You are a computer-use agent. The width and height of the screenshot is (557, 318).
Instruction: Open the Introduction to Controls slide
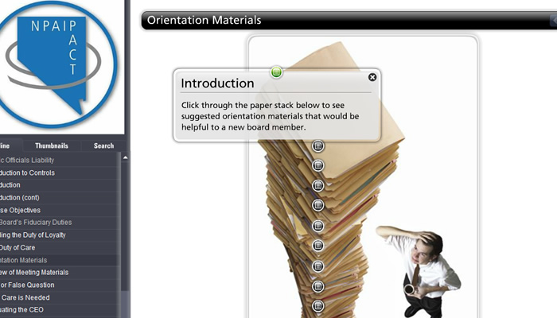pyautogui.click(x=60, y=173)
